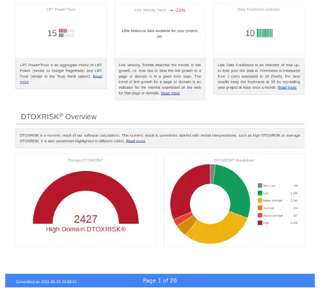Click the Average count 224
Image resolution: width=321 pixels, height=289 pixels.
pos(295,208)
